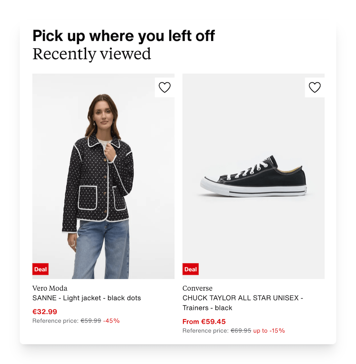Screen dimensions: 356x364
Task: Click the Deal badge on Converse shoe
Action: [190, 269]
